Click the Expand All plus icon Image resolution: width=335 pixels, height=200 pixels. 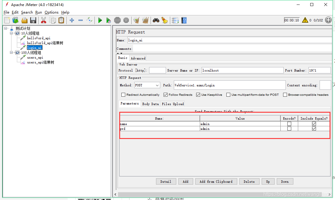[x=72, y=20]
